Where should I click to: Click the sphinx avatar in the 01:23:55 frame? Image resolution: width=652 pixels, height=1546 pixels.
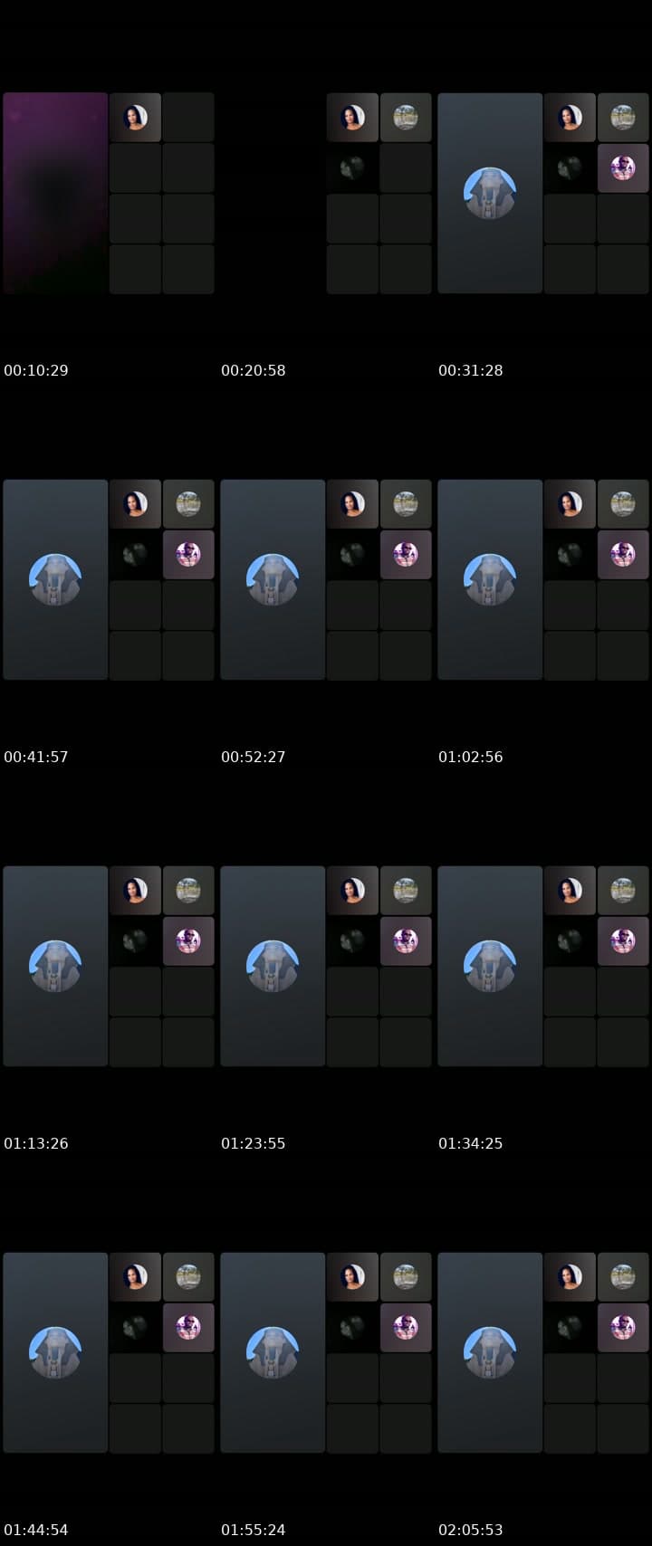273,966
